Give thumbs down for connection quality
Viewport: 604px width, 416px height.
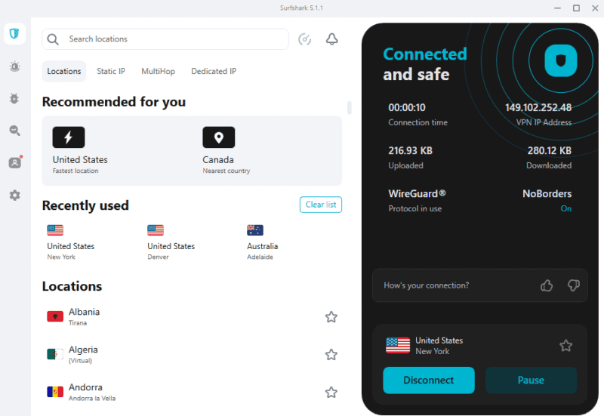574,285
